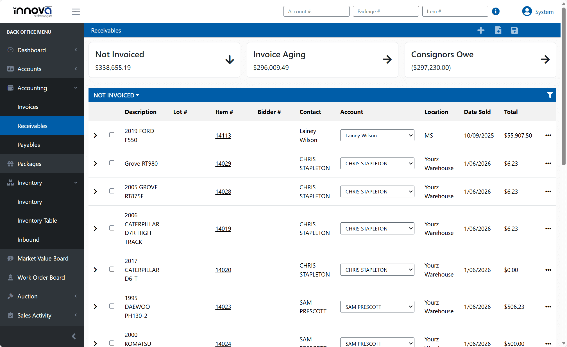Click the Work Order Board icon
Screen dimensions: 567x347
10,277
